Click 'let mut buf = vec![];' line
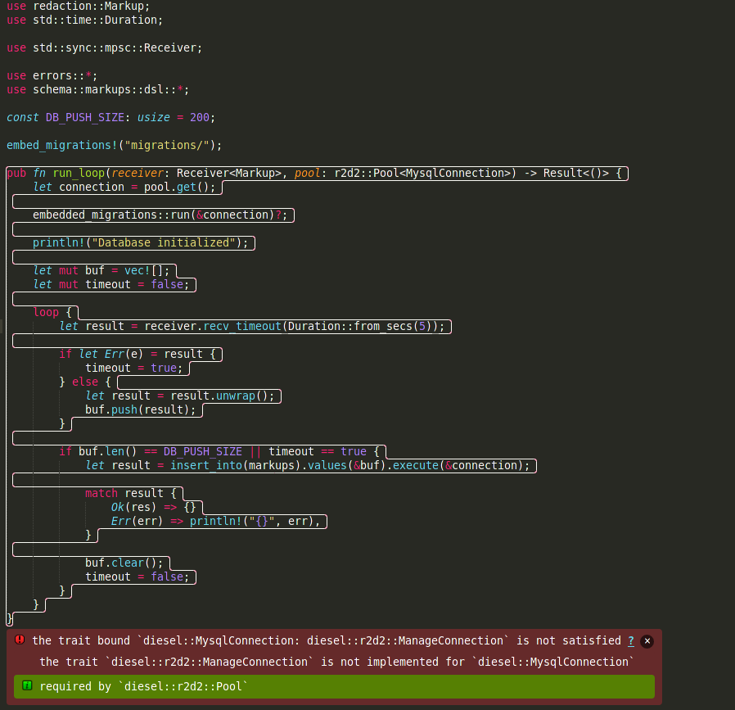Screen dimensions: 735x710 click(x=101, y=270)
